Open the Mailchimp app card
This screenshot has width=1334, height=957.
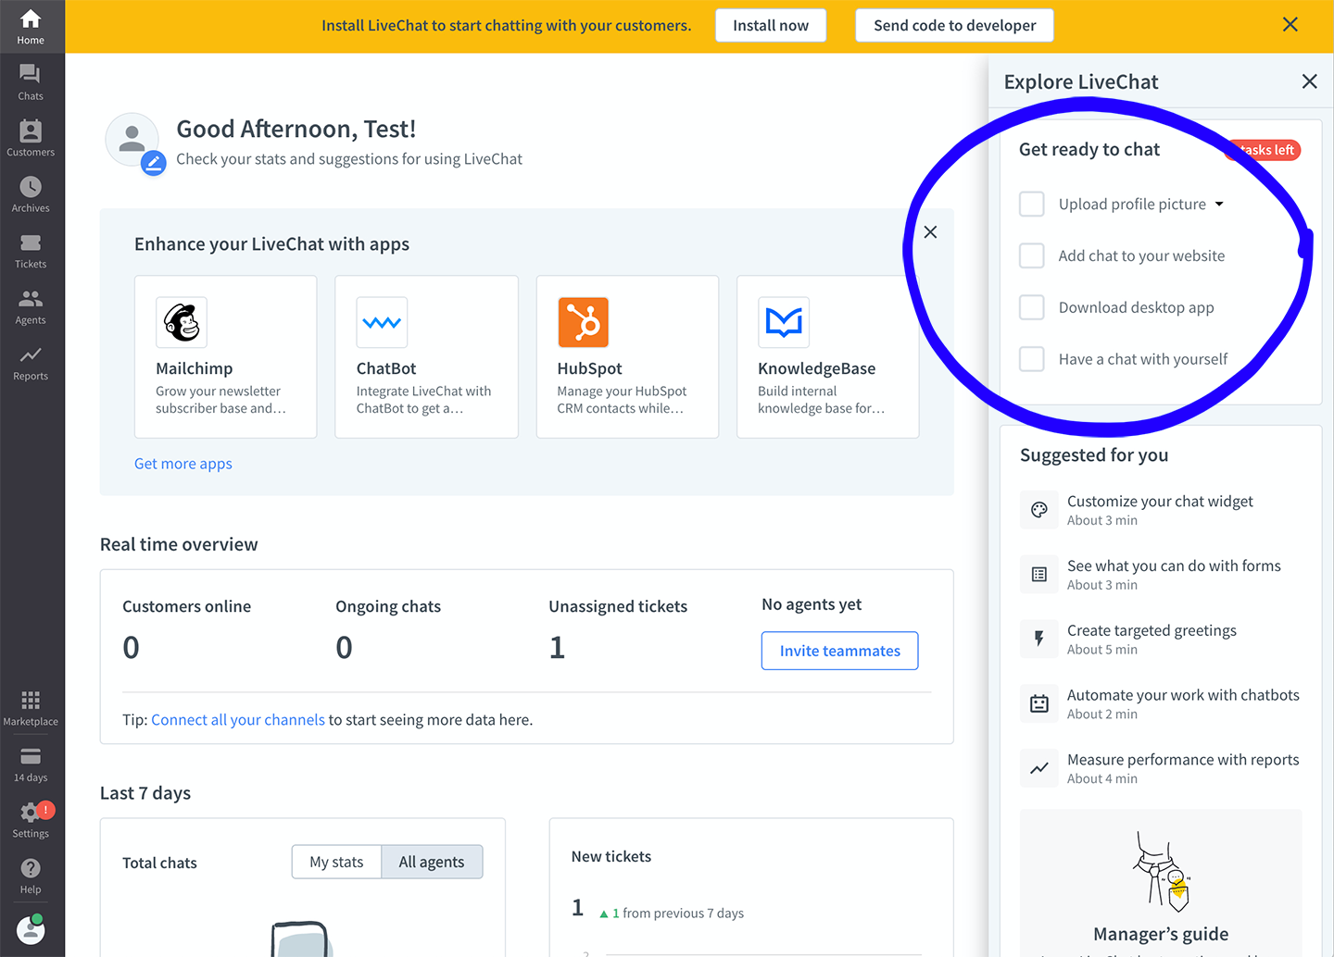[x=225, y=356]
